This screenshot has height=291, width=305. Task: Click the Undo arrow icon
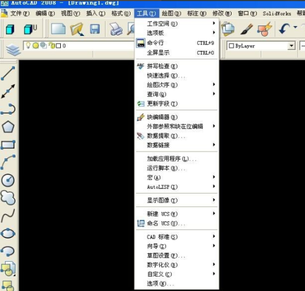click(x=284, y=29)
